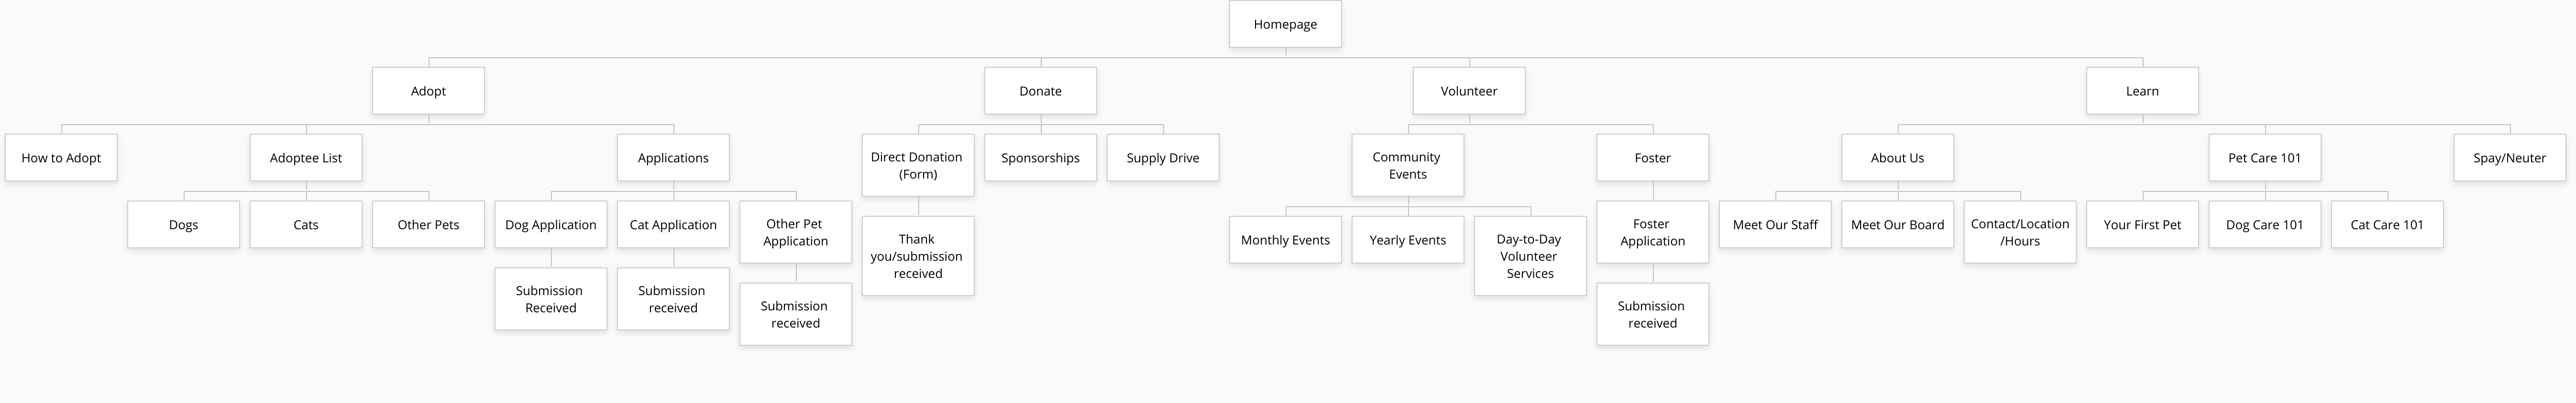Select the Direct Donation (Form) box
The width and height of the screenshot is (2576, 403).
[x=918, y=165]
